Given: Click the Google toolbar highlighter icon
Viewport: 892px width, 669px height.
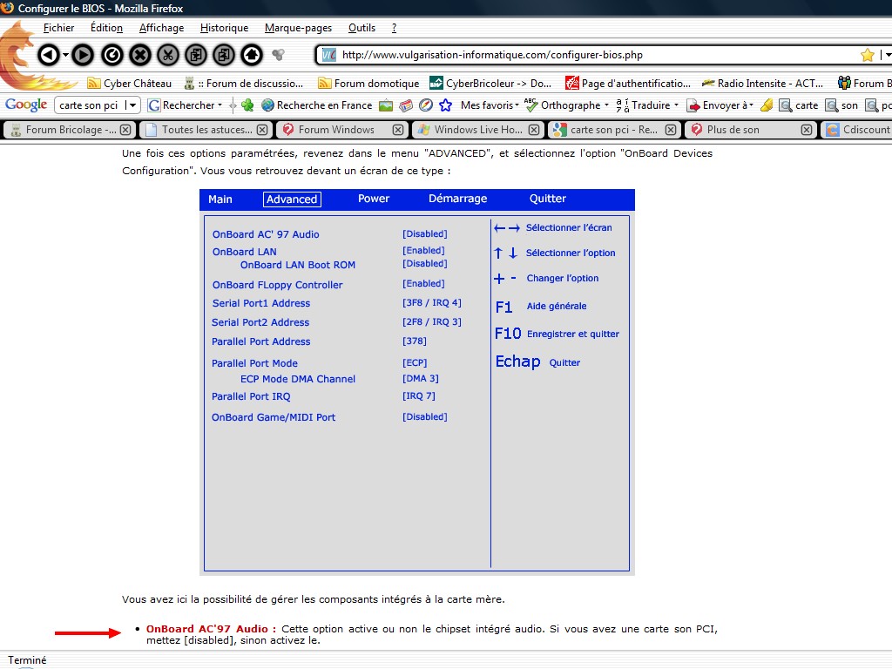Looking at the screenshot, I should pos(767,105).
